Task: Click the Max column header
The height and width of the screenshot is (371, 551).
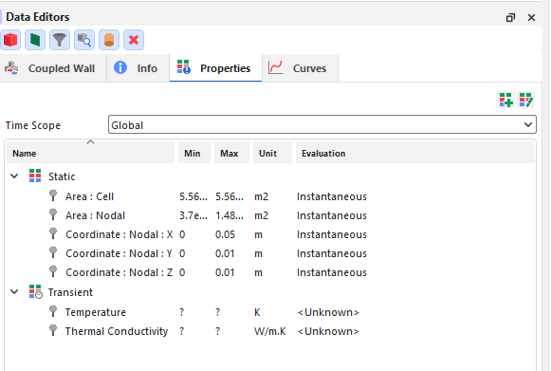Action: click(231, 154)
